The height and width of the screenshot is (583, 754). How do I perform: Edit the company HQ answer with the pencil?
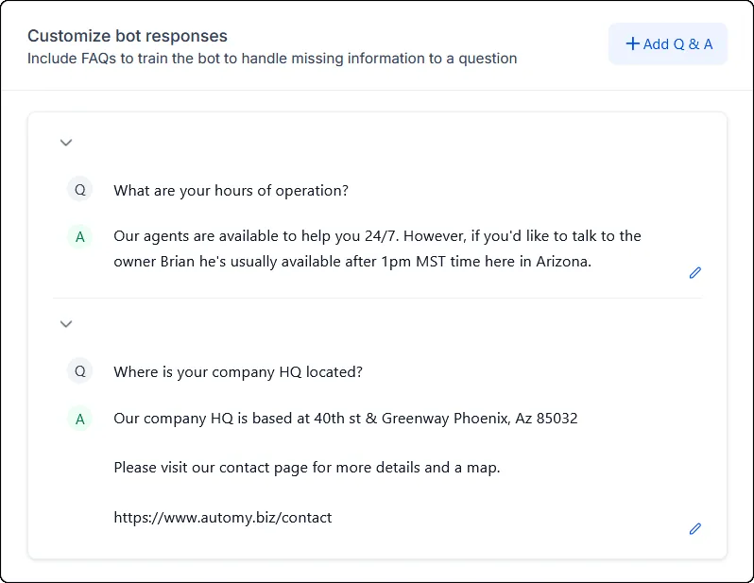tap(694, 528)
